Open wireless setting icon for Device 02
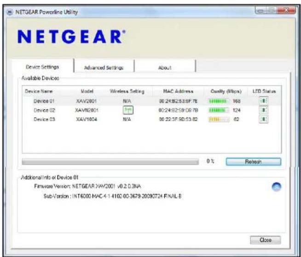Viewport: 301px width, 257px height. tap(128, 110)
